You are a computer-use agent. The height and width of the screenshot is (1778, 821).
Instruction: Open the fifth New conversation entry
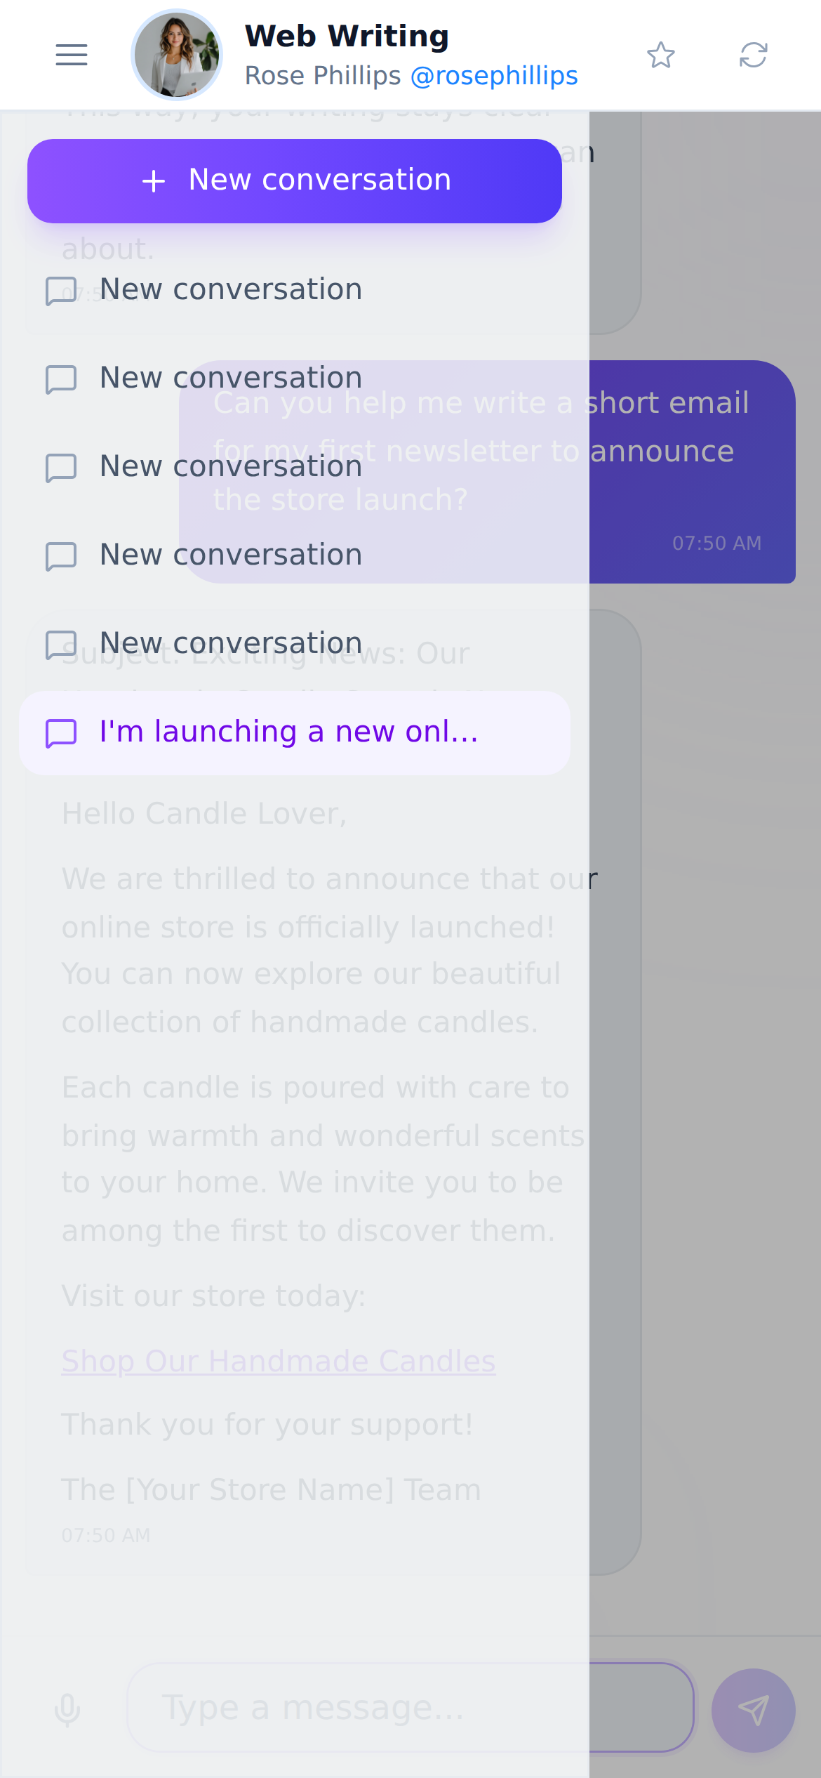point(295,645)
